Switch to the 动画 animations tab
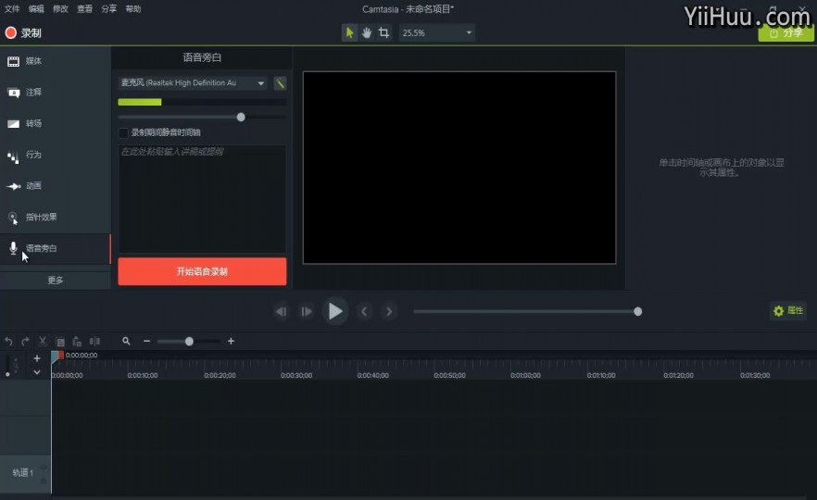This screenshot has width=817, height=500. pyautogui.click(x=56, y=186)
